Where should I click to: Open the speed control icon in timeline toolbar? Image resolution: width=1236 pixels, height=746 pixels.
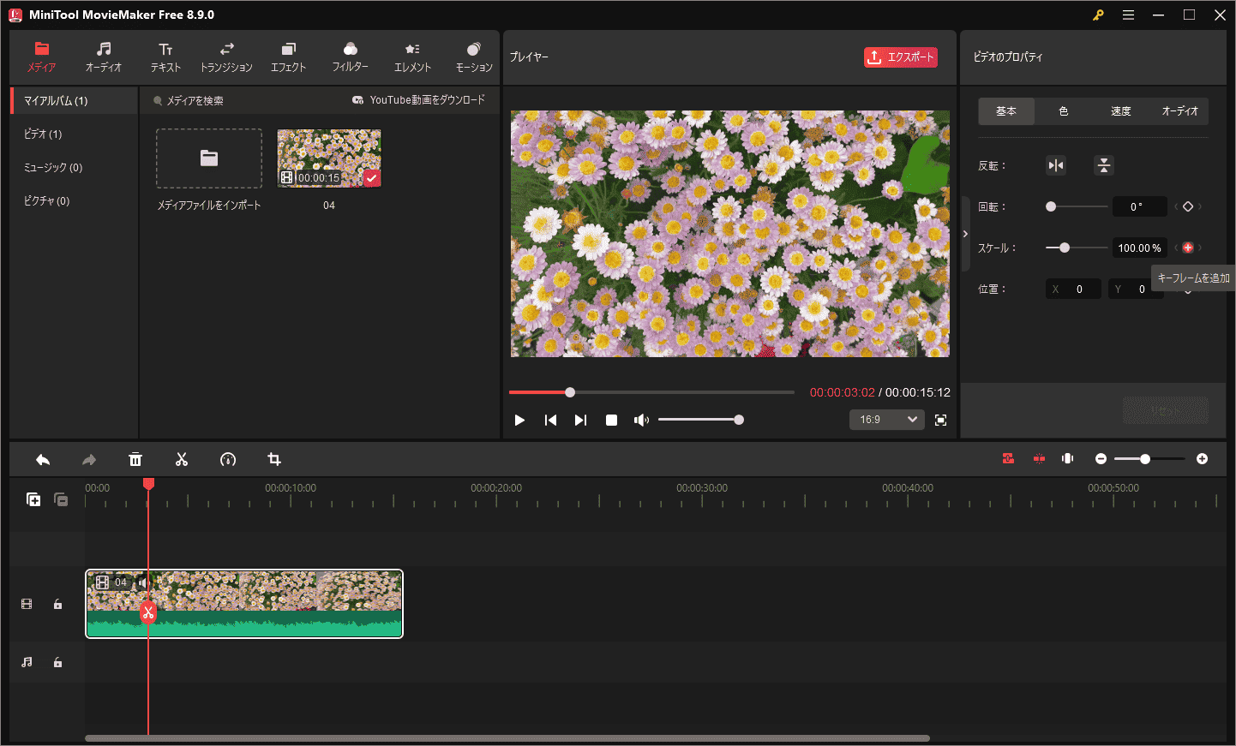pyautogui.click(x=228, y=460)
